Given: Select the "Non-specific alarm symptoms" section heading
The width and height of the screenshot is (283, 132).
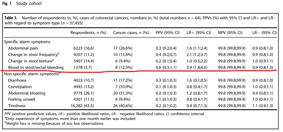Looking at the screenshot, I should click(32, 74).
